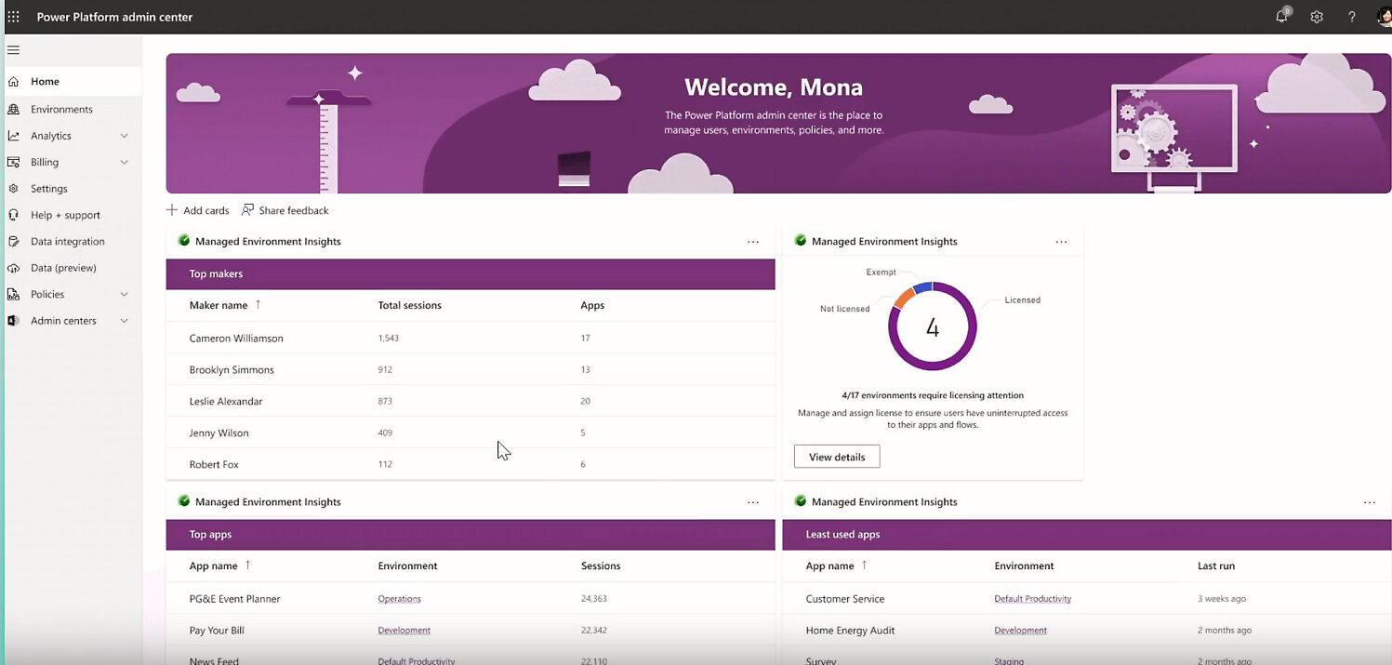
Task: Expand the Analytics chevron
Action: click(125, 136)
